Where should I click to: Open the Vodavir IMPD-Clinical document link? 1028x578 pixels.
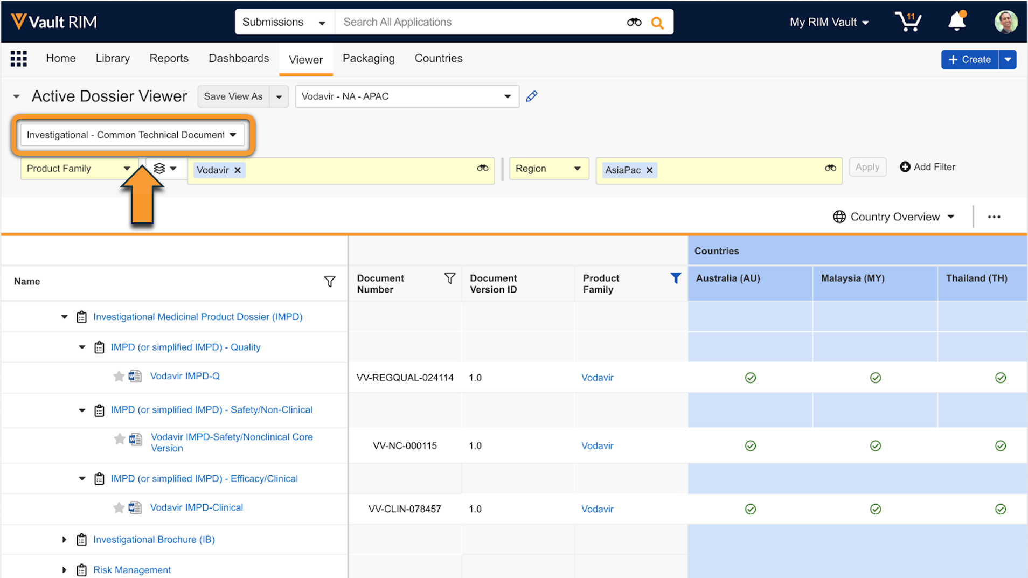(197, 507)
